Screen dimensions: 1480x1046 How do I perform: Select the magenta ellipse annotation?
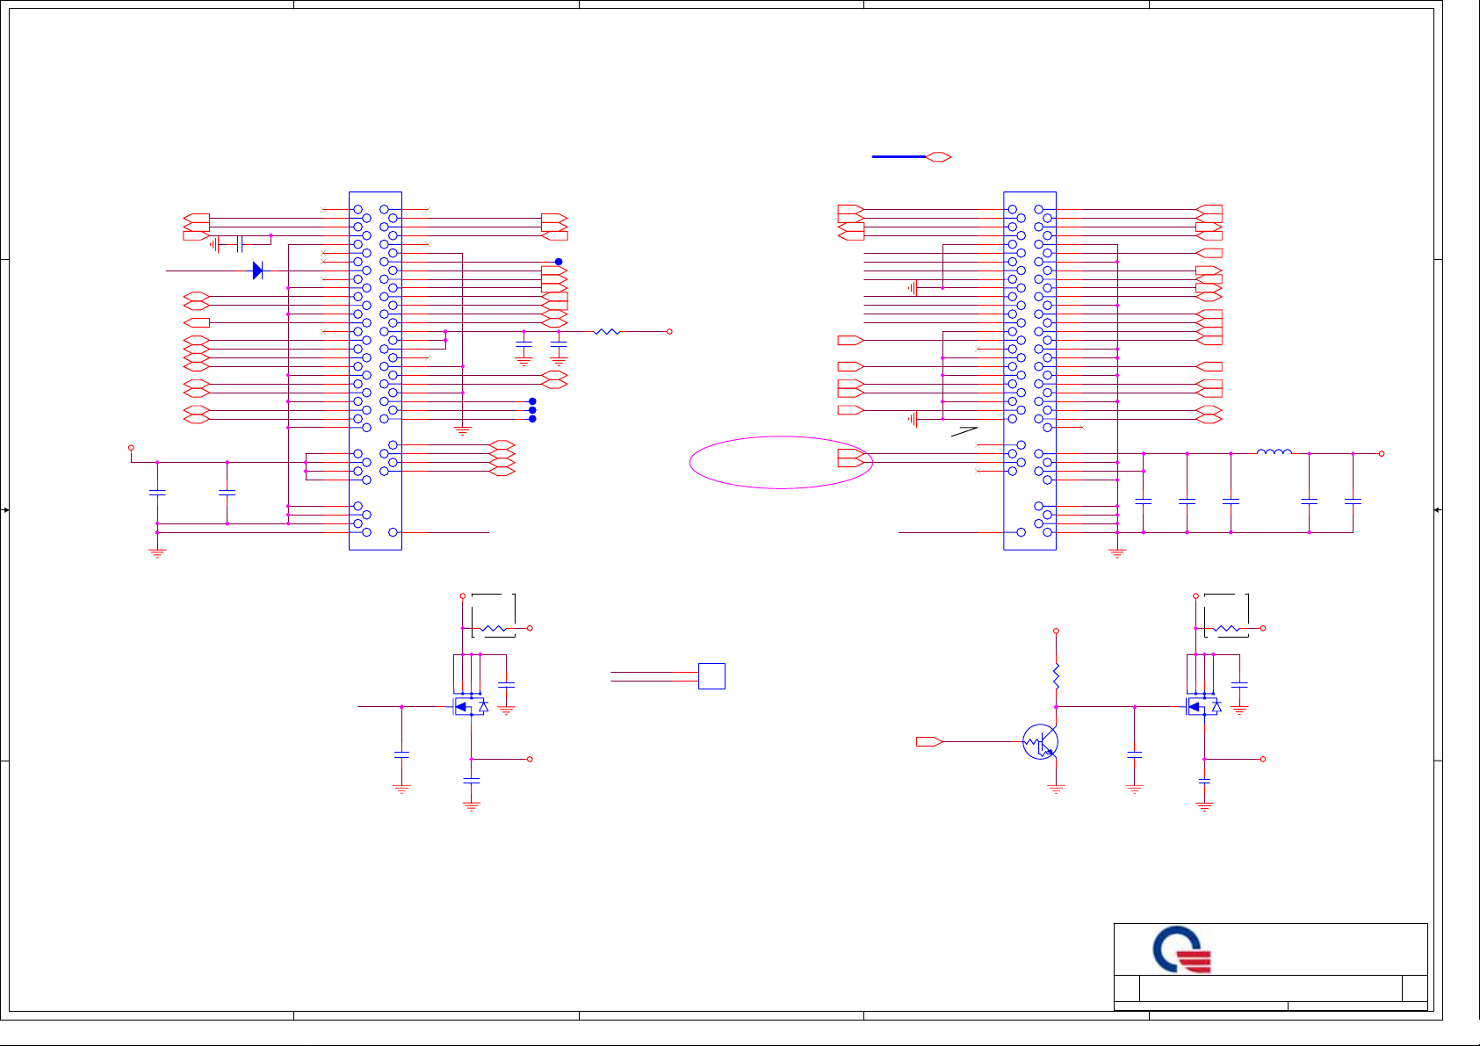[781, 462]
